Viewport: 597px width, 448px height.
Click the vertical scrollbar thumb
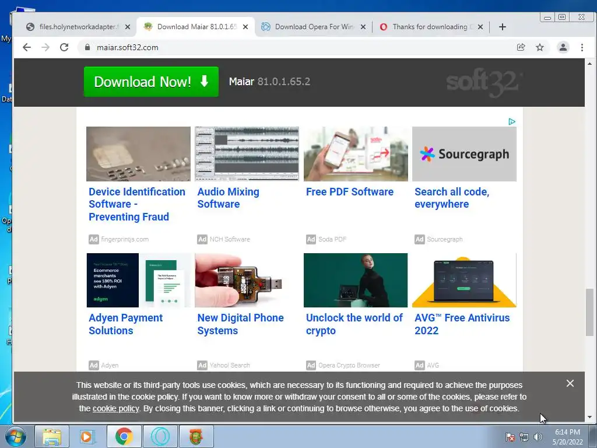pos(589,313)
